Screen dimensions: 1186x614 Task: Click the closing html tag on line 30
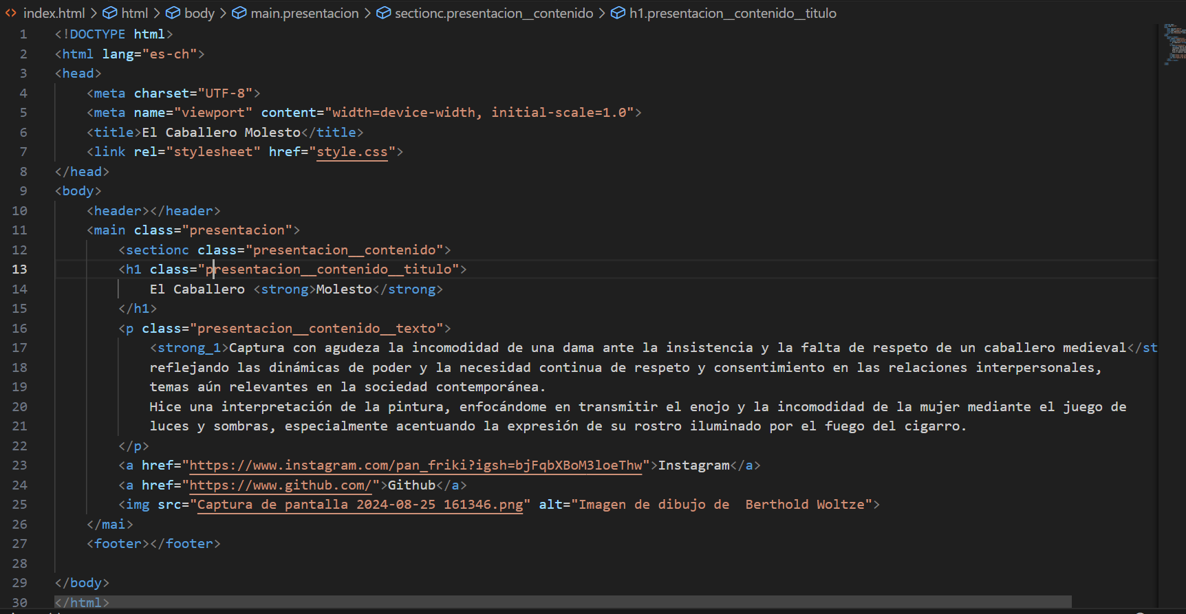(x=82, y=603)
